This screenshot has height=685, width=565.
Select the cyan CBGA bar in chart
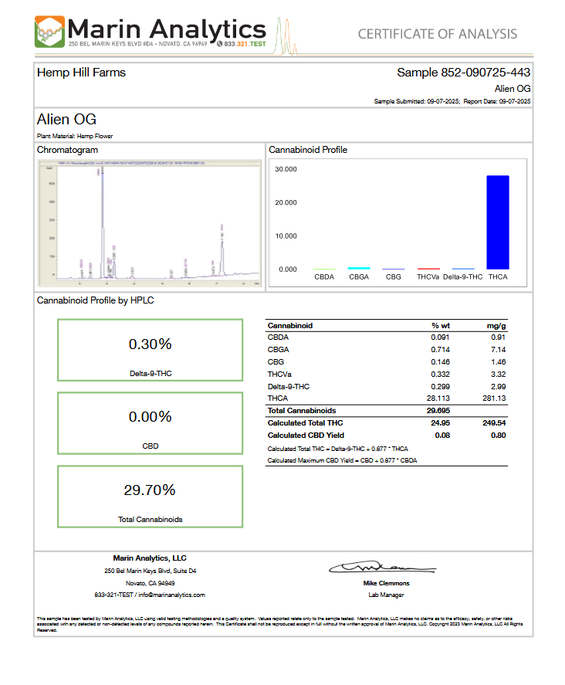coord(358,268)
